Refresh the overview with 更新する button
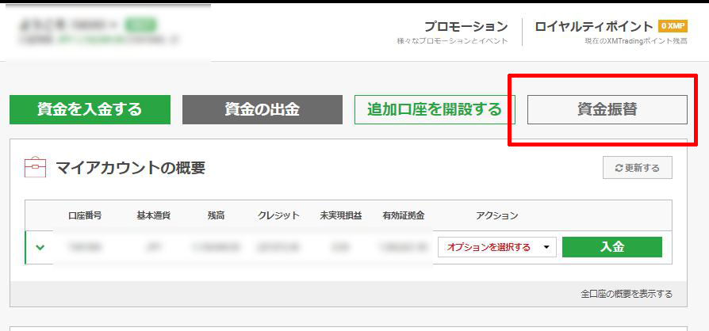 pos(637,168)
